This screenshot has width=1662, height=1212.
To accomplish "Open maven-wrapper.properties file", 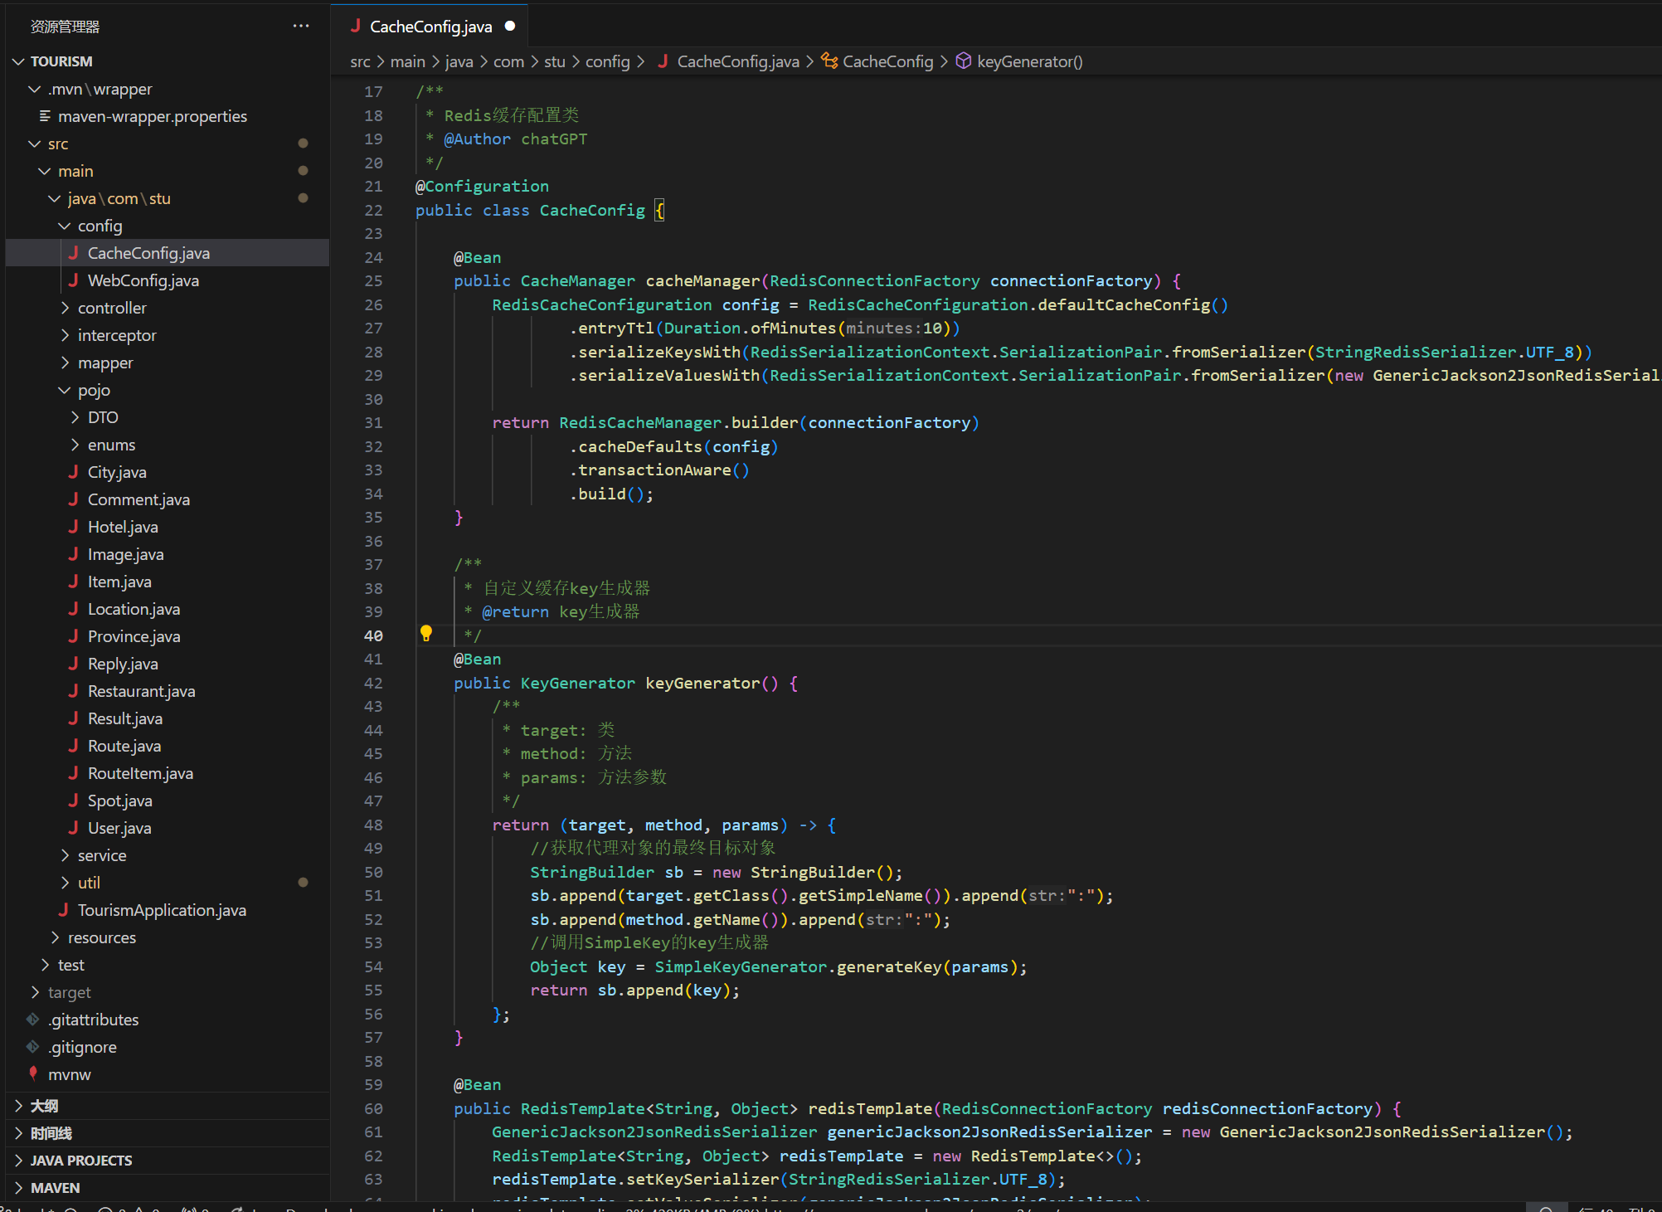I will [x=153, y=116].
